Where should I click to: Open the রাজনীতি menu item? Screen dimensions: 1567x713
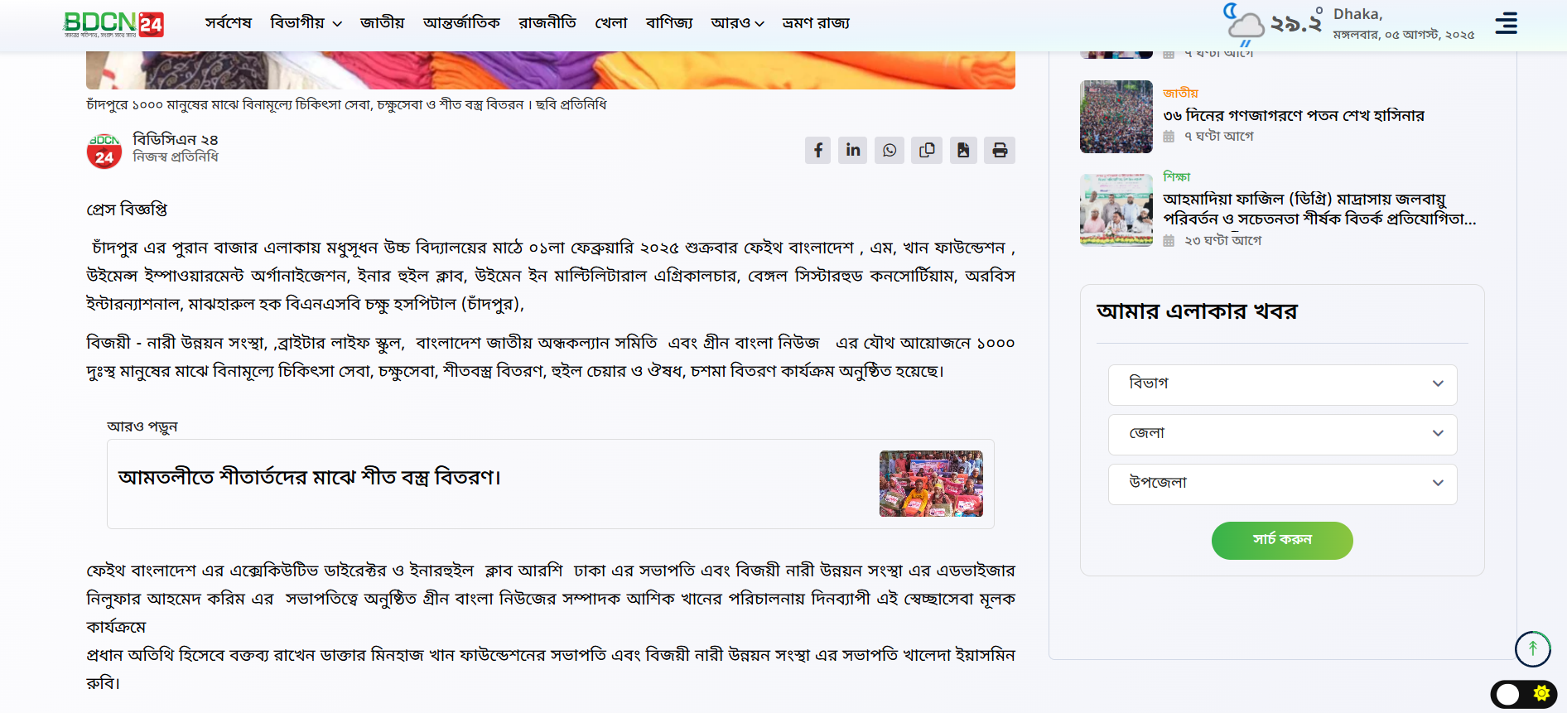click(547, 23)
